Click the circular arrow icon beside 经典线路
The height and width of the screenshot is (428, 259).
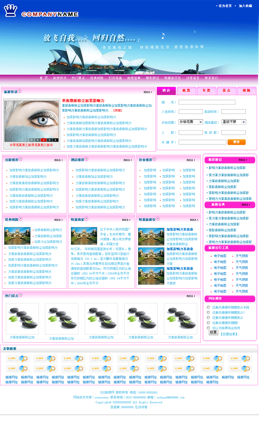[21, 219]
